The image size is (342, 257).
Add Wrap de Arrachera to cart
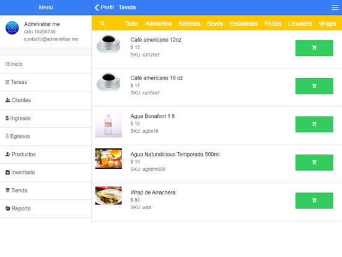point(314,201)
